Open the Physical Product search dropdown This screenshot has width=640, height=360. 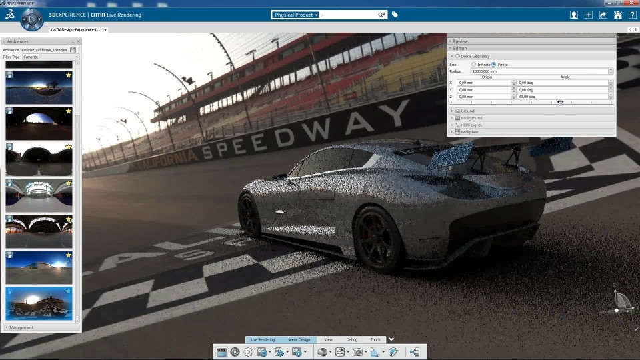tap(296, 15)
